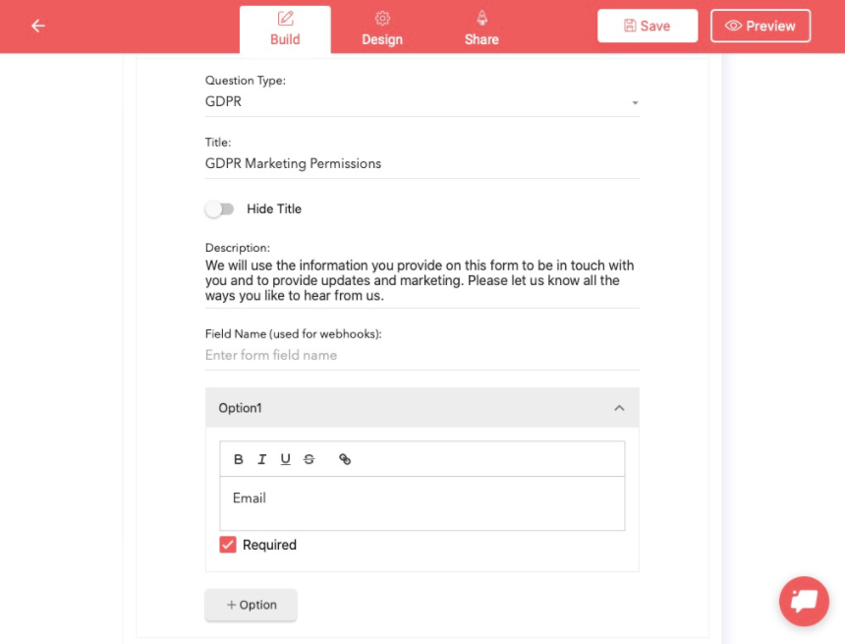
Task: Apply underline formatting in Option1 editor
Action: pyautogui.click(x=286, y=459)
